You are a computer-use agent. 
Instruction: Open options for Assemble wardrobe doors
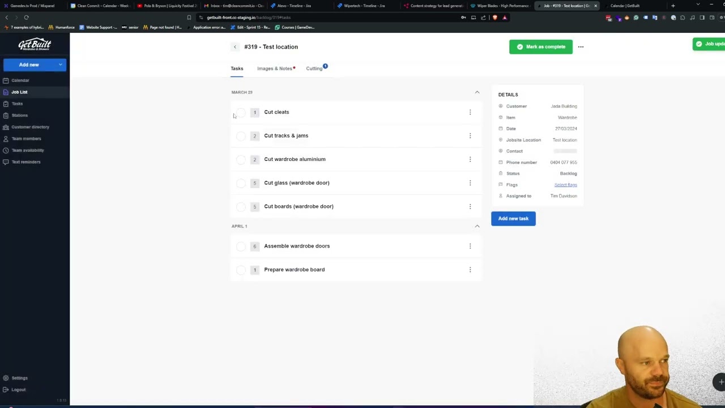pyautogui.click(x=470, y=246)
